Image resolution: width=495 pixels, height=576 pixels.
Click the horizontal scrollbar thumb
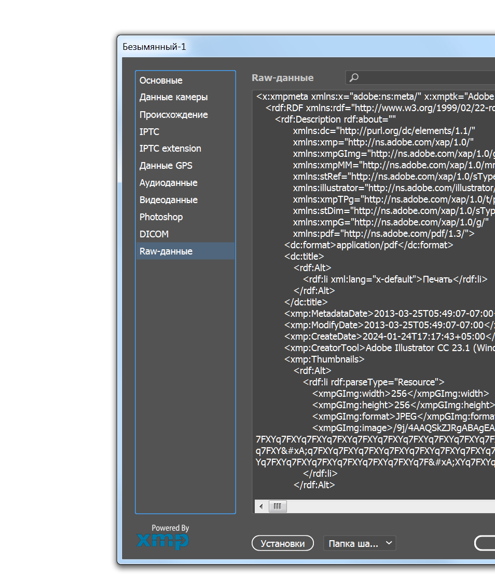pos(278,506)
